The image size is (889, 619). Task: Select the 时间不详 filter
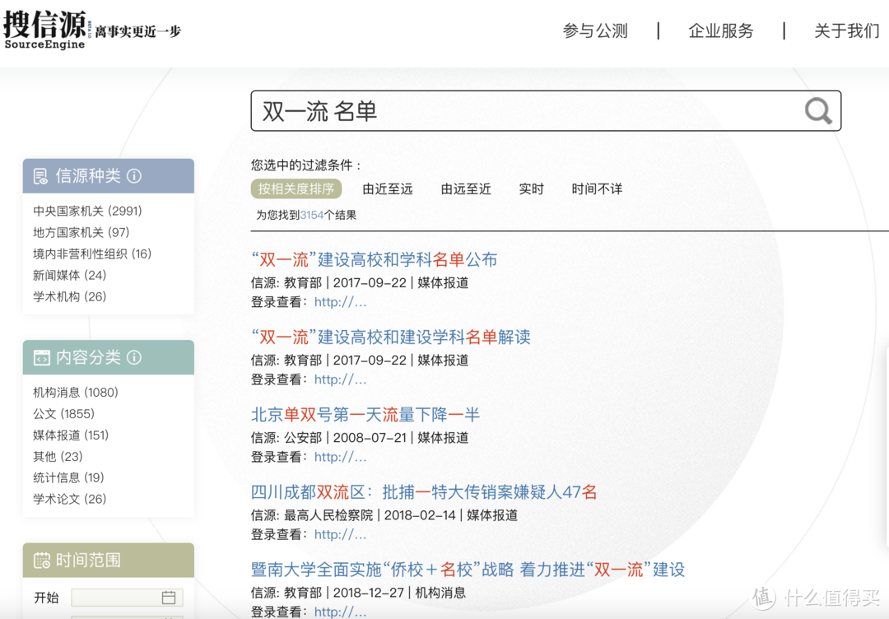coord(597,188)
